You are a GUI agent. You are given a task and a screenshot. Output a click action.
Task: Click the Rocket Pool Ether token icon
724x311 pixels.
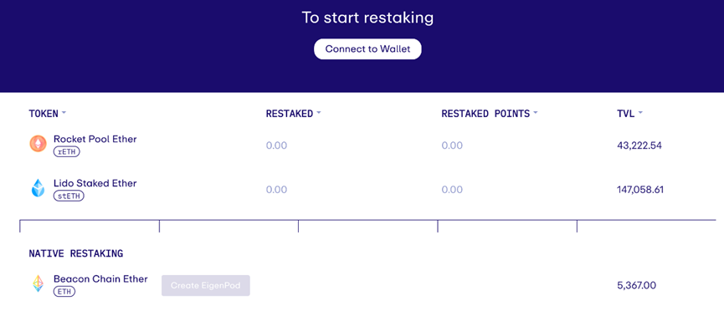click(38, 144)
